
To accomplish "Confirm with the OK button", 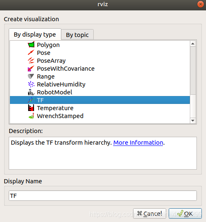I will [x=185, y=214].
